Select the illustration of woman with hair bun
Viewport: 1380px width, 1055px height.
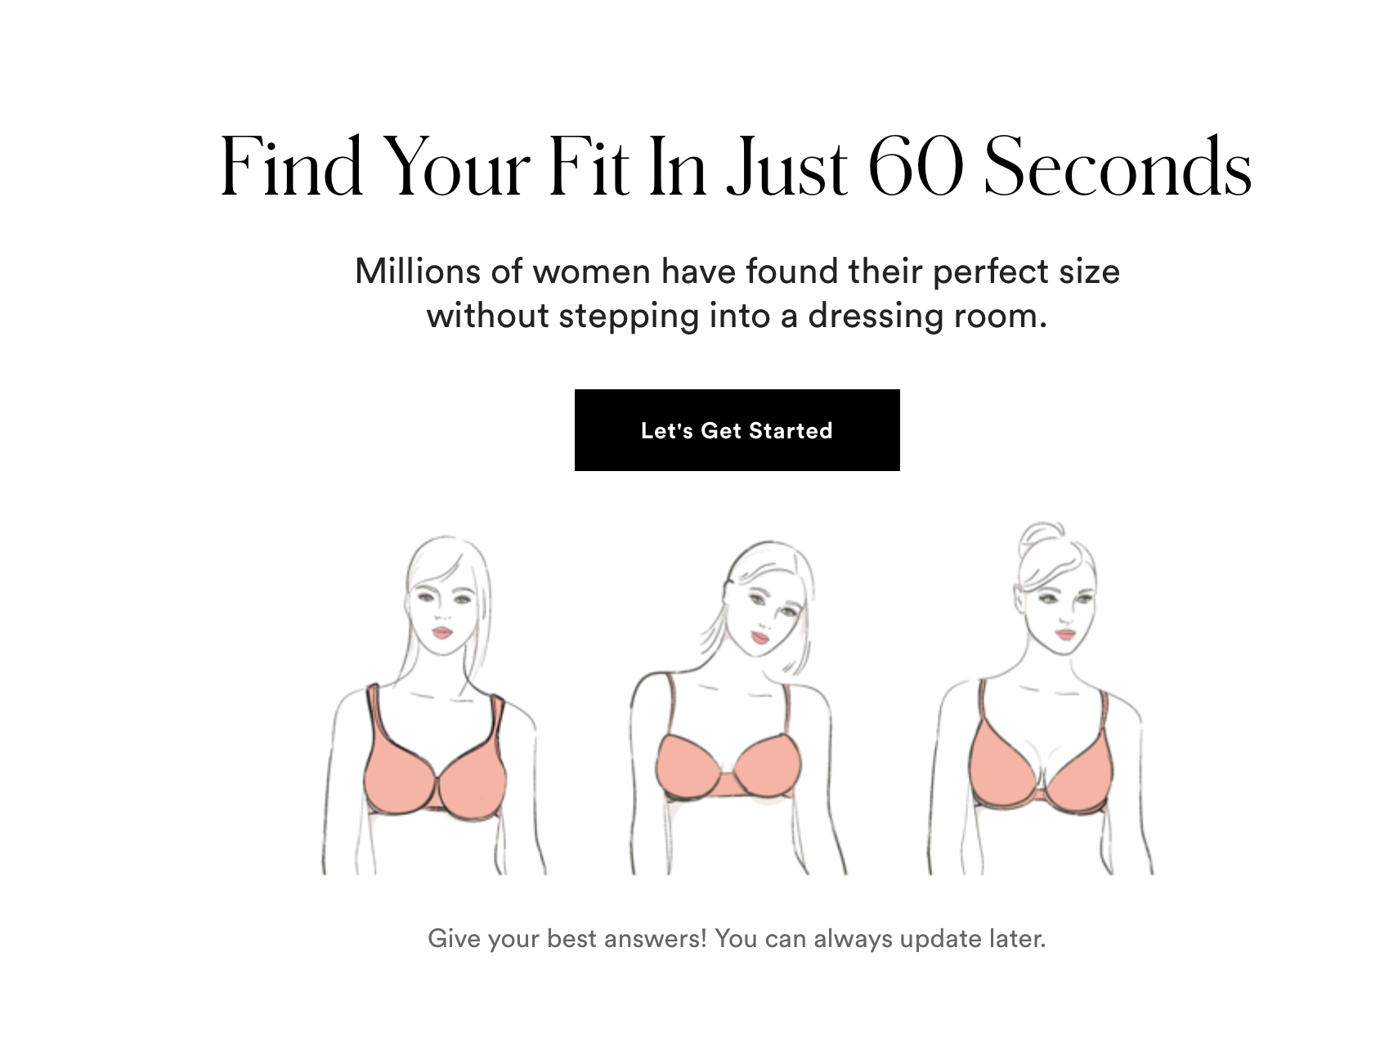pyautogui.click(x=1041, y=698)
